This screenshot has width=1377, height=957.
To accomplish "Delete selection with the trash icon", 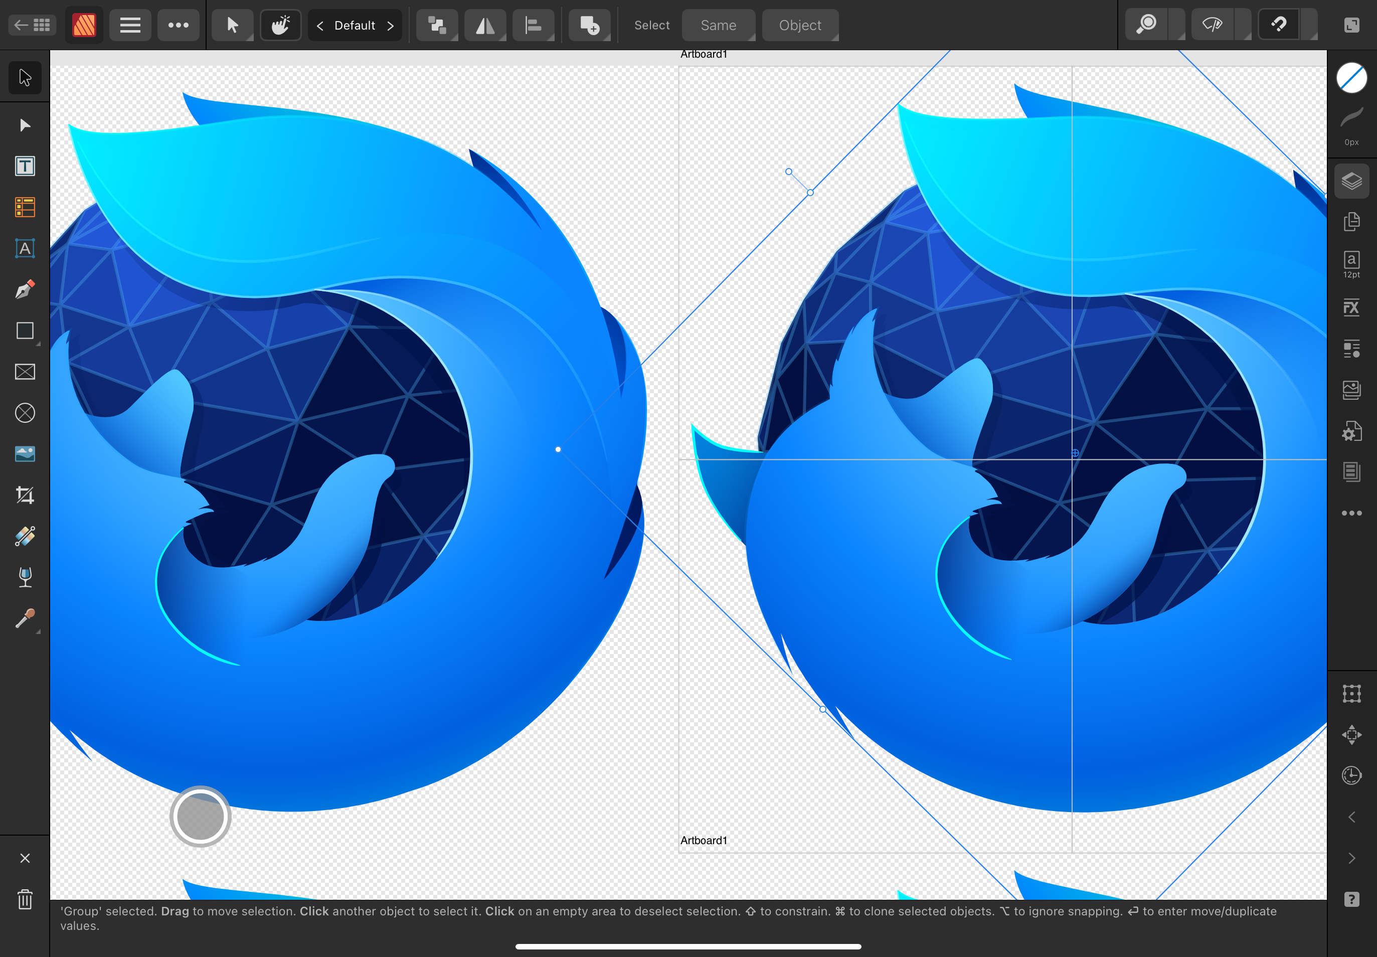I will 25,899.
